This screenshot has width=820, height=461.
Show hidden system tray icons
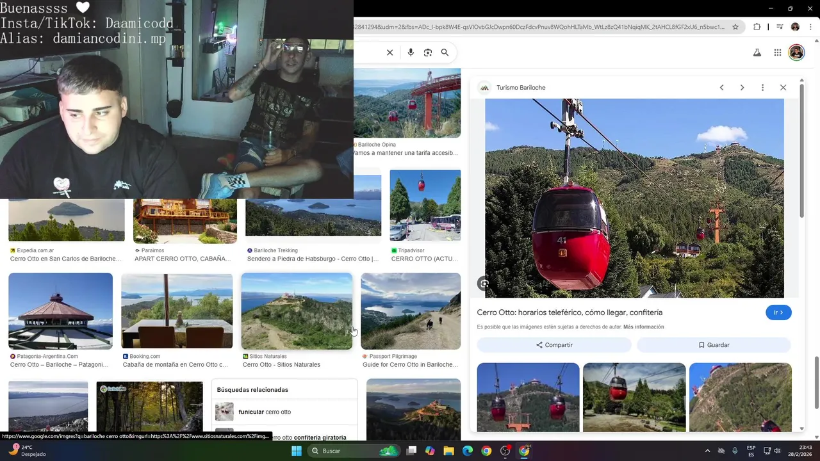(707, 451)
